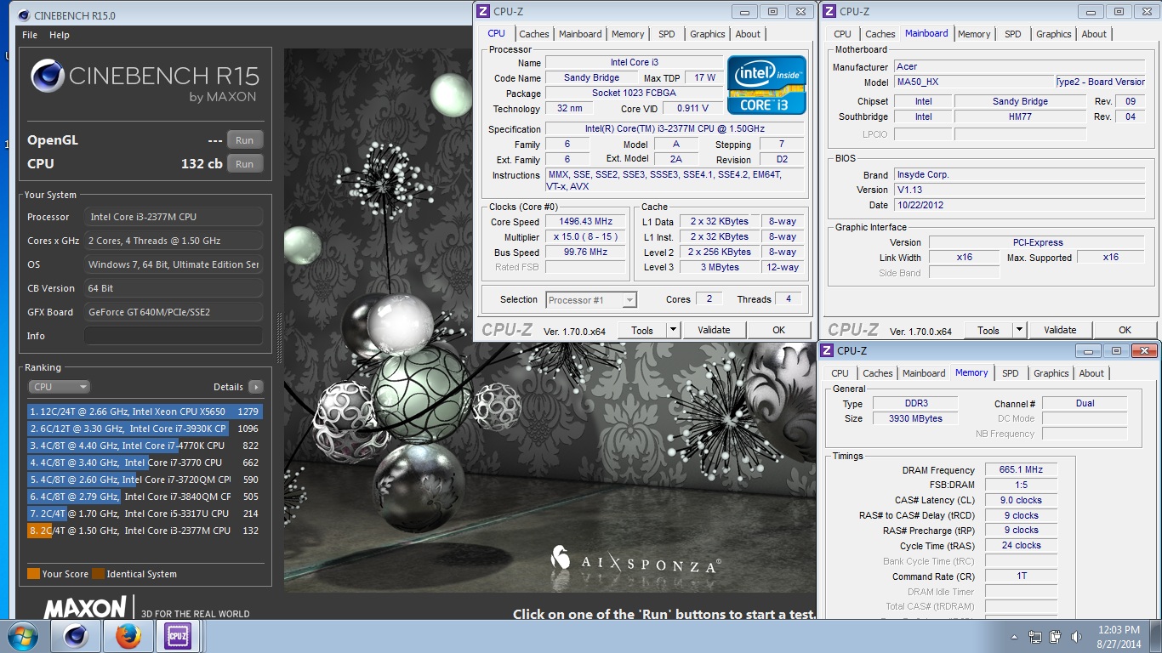This screenshot has width=1162, height=653.
Task: Click Tools button in Mainboard CPU-Z window
Action: click(988, 330)
